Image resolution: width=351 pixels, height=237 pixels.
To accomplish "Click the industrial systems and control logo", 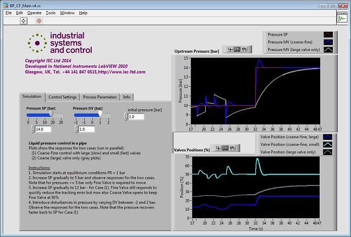I will [59, 43].
